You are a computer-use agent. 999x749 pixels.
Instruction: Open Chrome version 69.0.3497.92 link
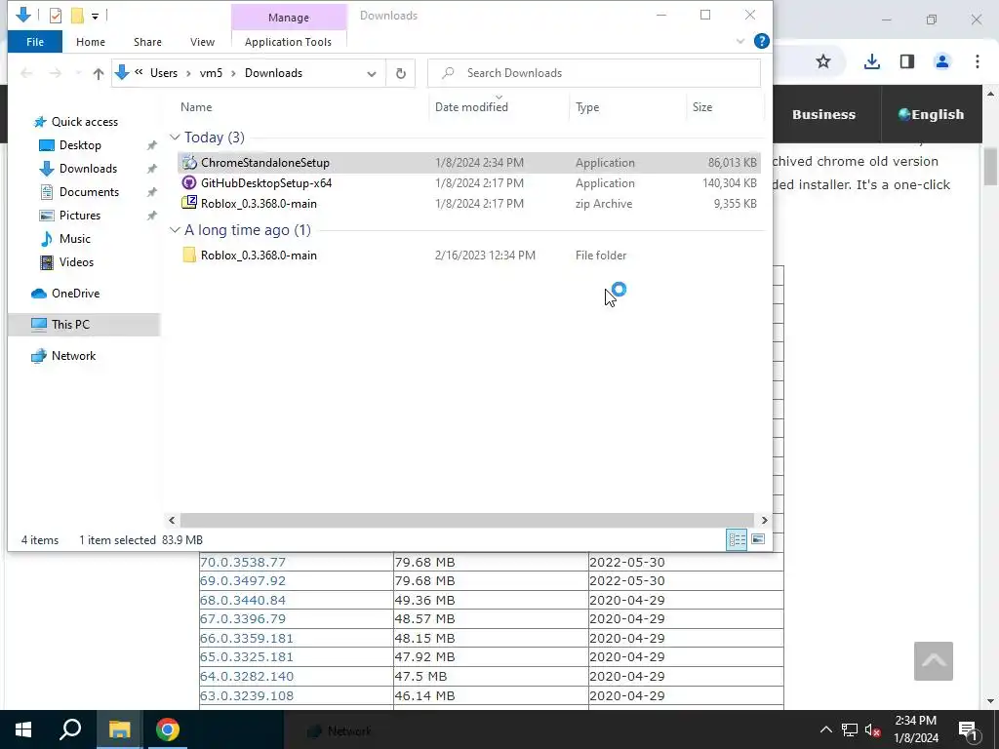(x=243, y=581)
